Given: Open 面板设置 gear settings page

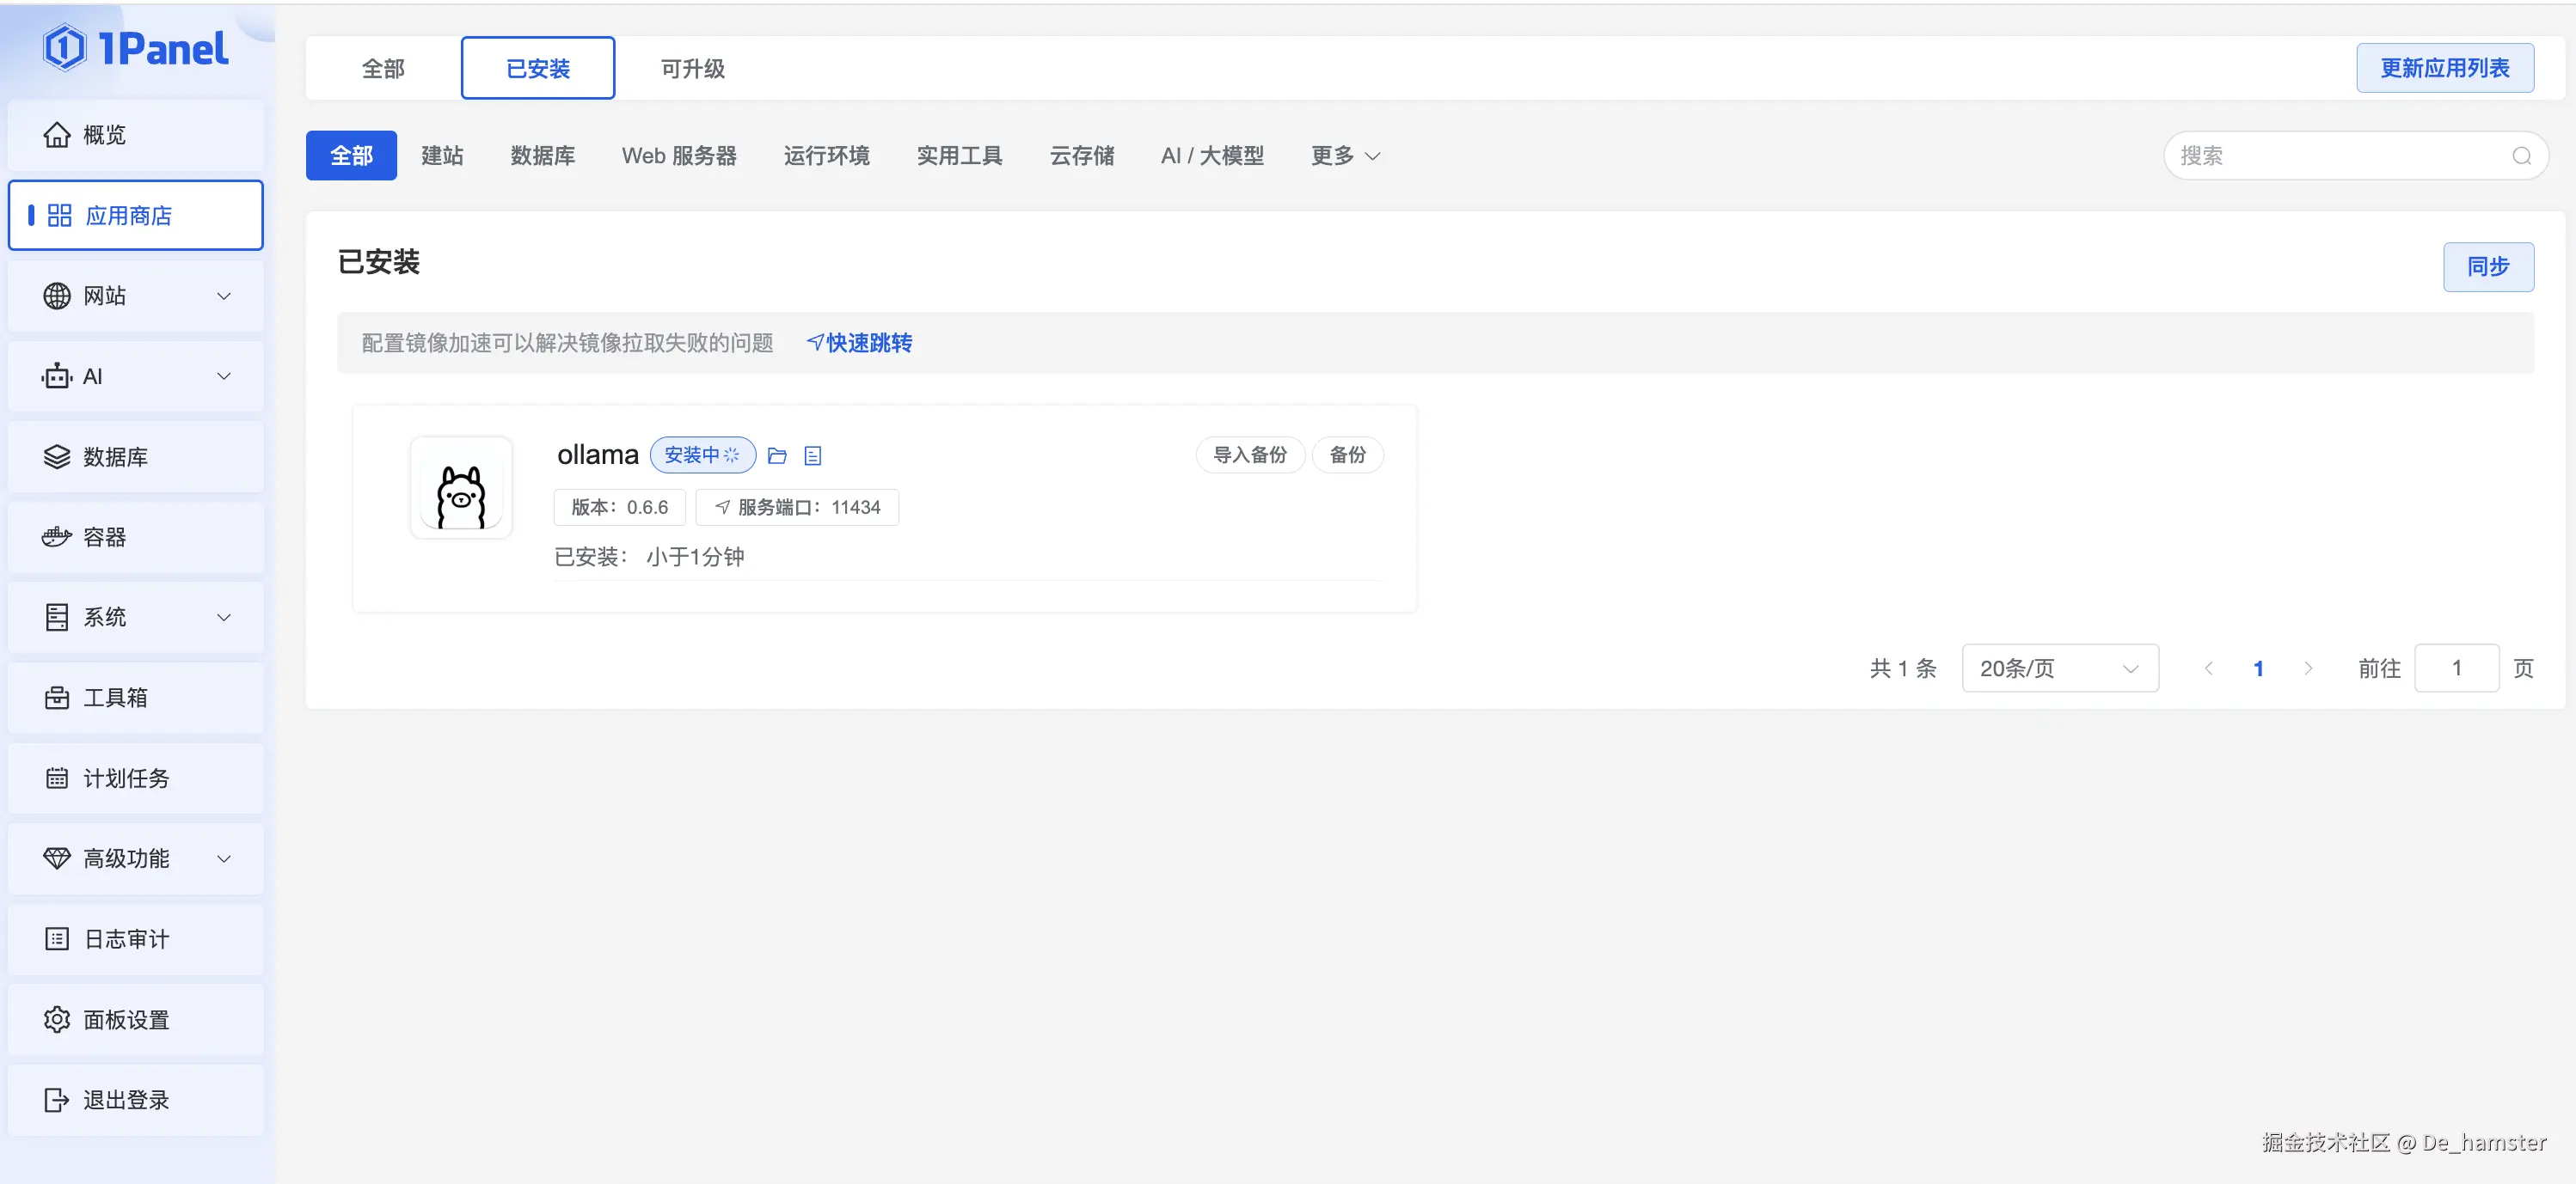Looking at the screenshot, I should click(136, 1019).
